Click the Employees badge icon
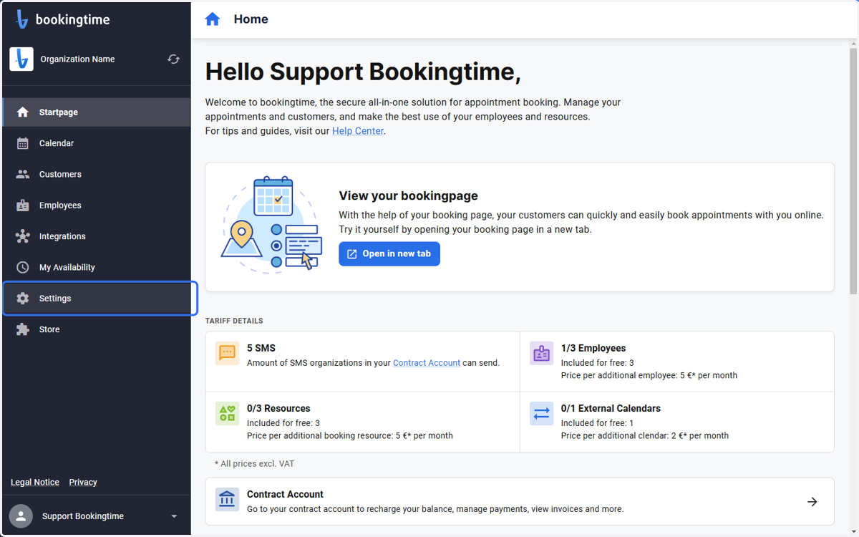 coord(23,205)
